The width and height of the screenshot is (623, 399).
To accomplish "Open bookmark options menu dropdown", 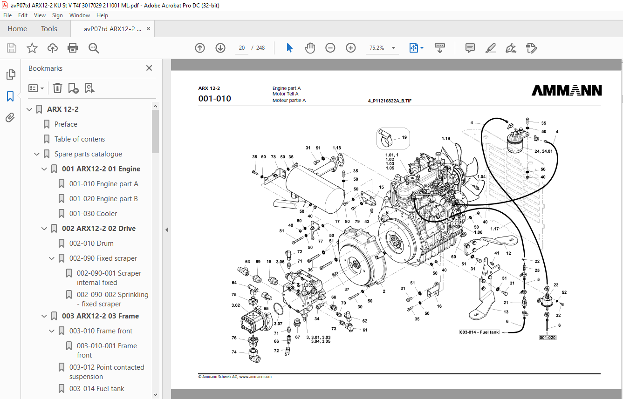I will (x=36, y=88).
